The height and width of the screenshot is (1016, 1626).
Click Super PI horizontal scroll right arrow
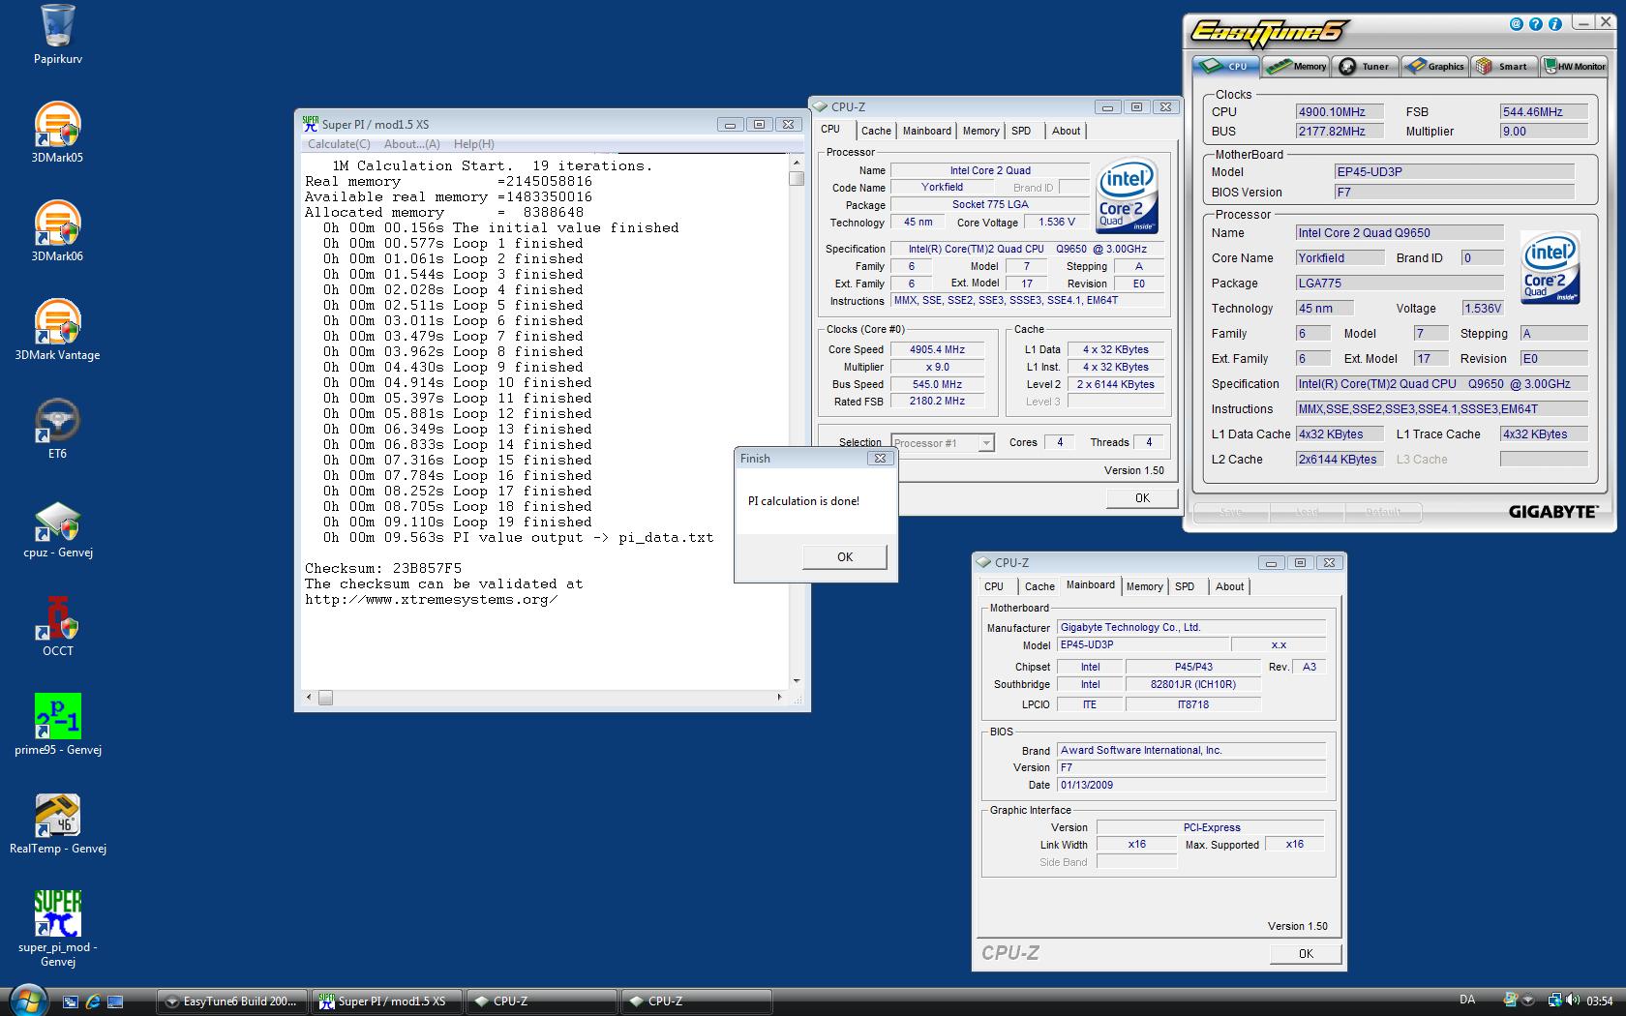coord(779,697)
